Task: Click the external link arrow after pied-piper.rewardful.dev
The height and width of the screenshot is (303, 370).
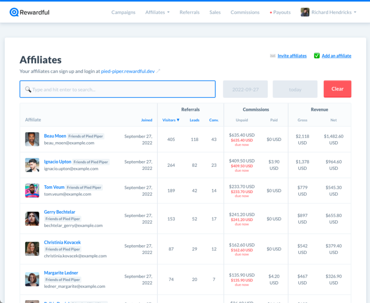Action: coord(158,71)
